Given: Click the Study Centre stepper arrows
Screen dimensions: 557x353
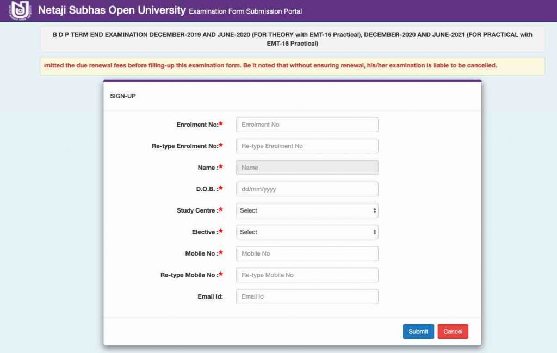Looking at the screenshot, I should click(x=374, y=210).
